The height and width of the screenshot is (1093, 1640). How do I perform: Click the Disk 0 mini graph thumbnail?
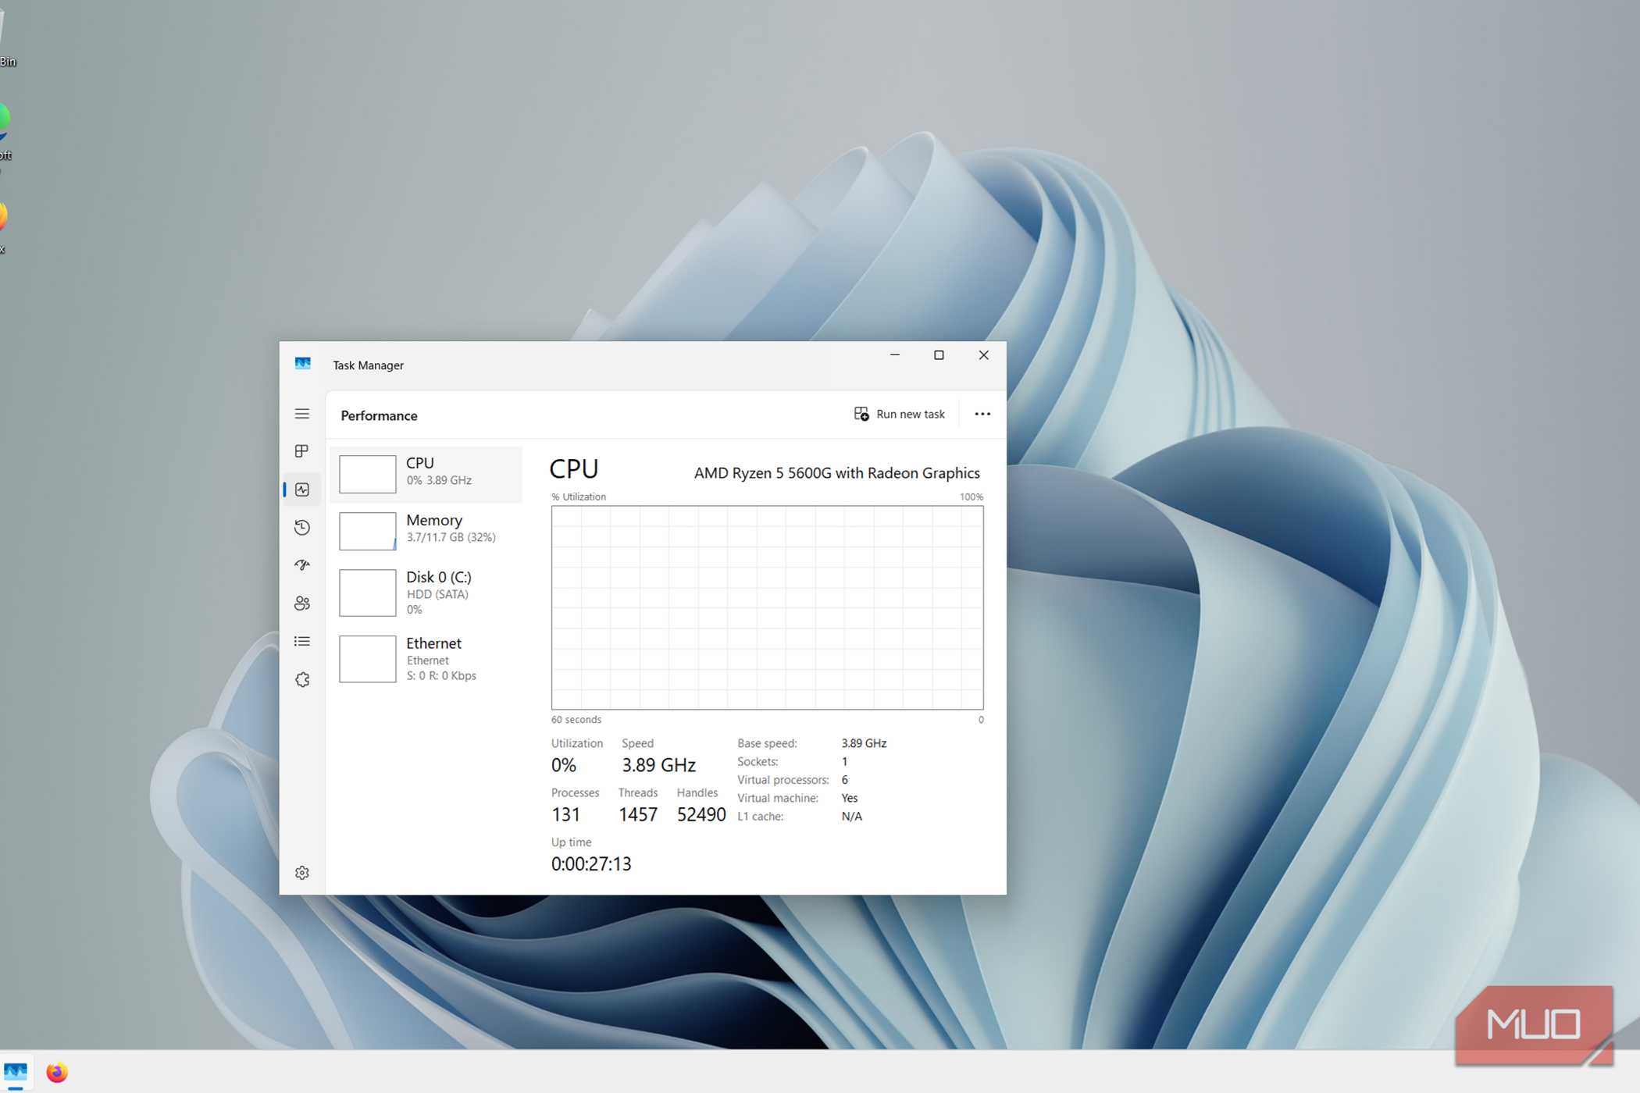(367, 593)
